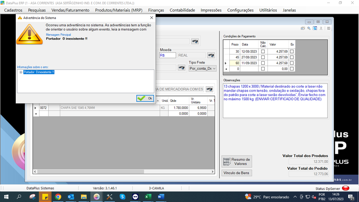Click the Mensagem Principal link text
The height and width of the screenshot is (202, 359).
(58, 35)
